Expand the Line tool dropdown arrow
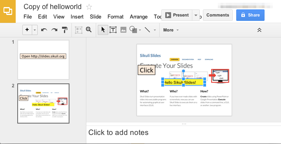 click(155, 30)
